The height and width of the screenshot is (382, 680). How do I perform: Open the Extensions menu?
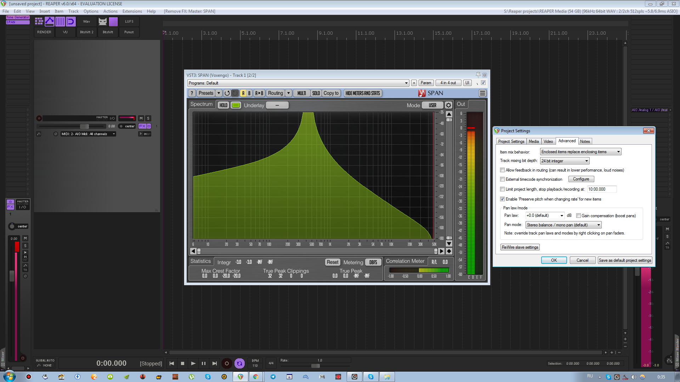click(x=132, y=11)
